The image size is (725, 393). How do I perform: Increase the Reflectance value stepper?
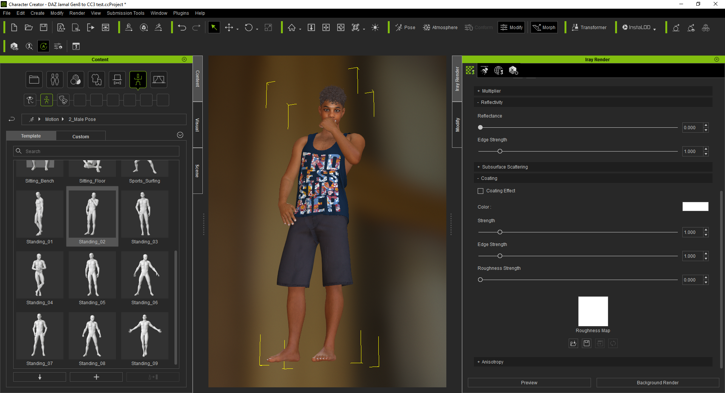706,125
